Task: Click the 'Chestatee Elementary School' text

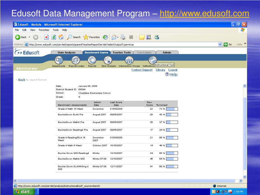Action: 94,93
